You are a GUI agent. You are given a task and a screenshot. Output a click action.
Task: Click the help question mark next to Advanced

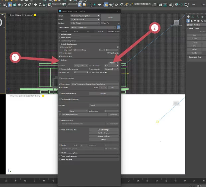click(118, 63)
